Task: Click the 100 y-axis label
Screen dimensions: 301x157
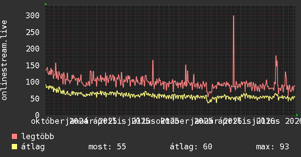Action: click(x=33, y=82)
